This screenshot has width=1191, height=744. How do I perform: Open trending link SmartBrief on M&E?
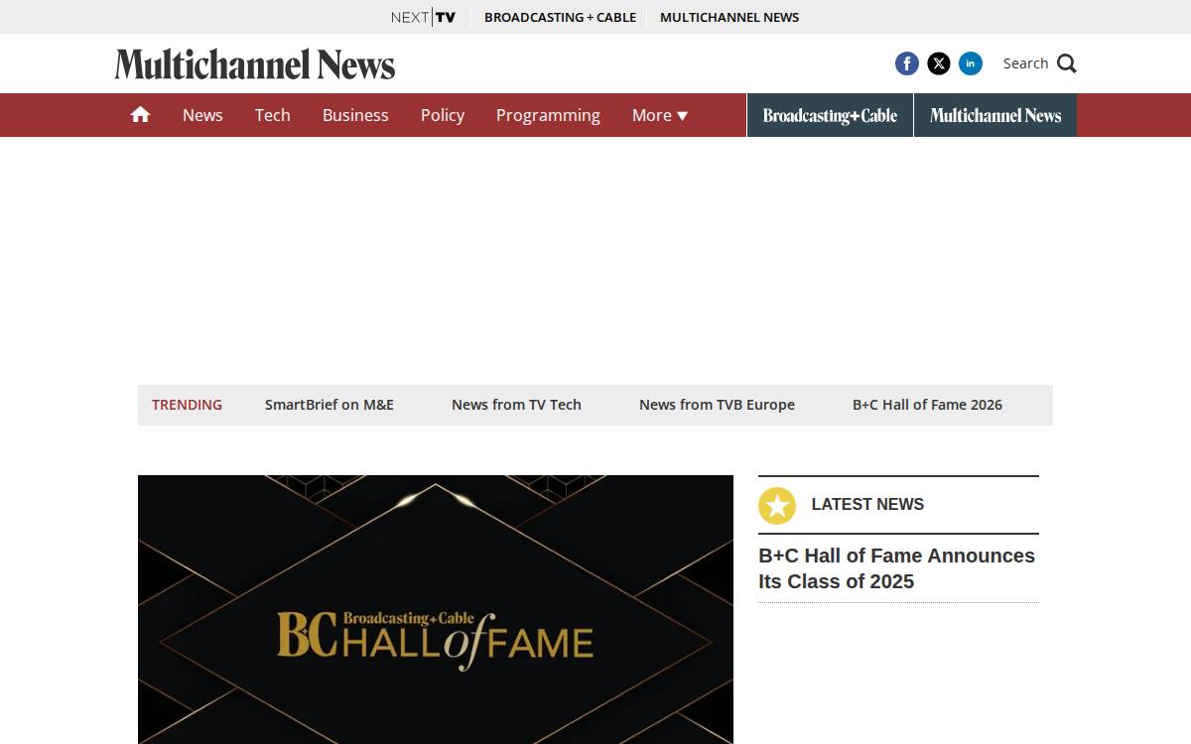[x=330, y=405]
